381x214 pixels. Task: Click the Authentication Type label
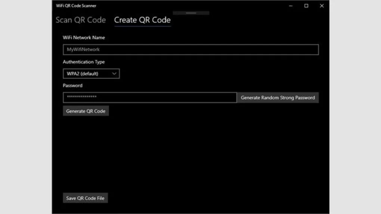(x=84, y=62)
